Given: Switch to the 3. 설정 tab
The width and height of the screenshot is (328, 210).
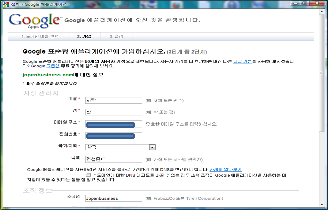Looking at the screenshot, I should pyautogui.click(x=116, y=36).
